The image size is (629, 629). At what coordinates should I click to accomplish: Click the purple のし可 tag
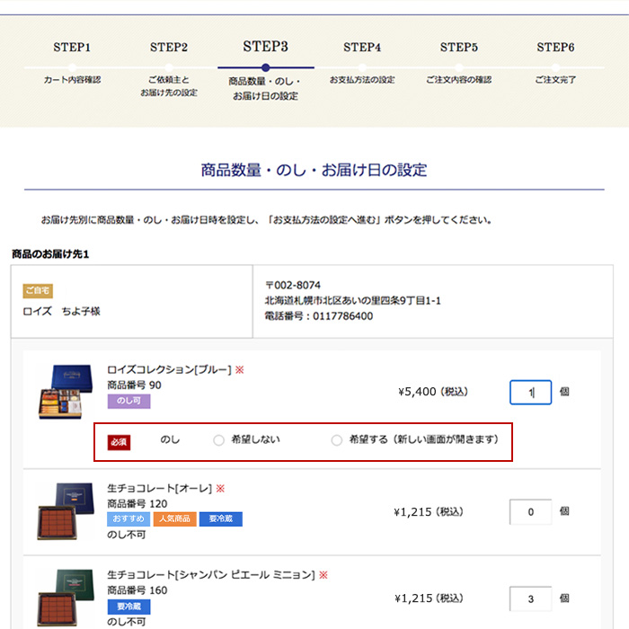click(x=128, y=401)
